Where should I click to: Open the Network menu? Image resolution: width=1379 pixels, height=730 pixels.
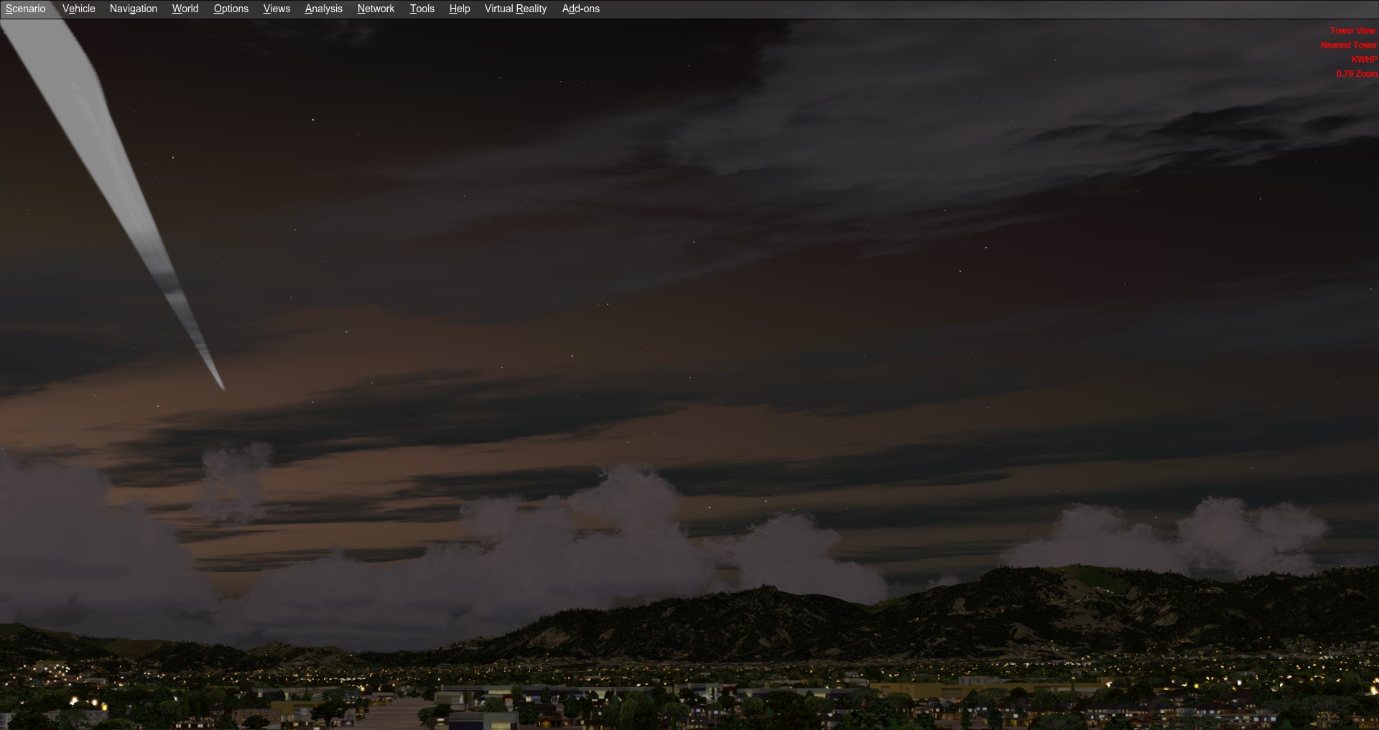click(376, 9)
